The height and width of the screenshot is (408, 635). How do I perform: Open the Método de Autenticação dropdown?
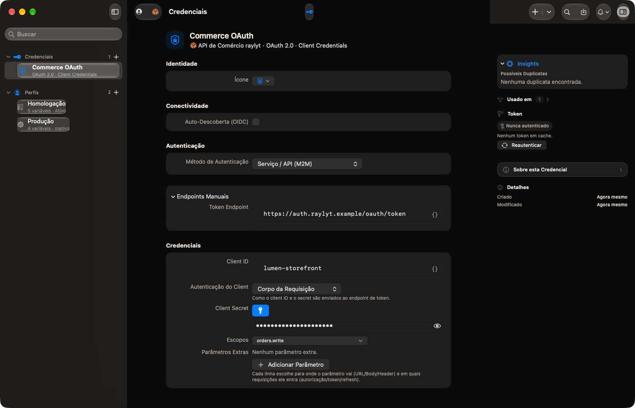(x=307, y=164)
